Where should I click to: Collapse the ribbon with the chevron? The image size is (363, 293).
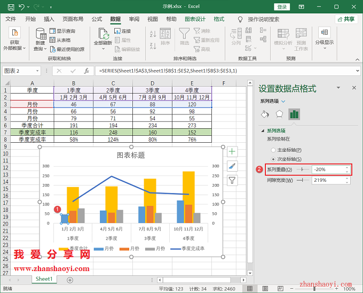coord(358,59)
